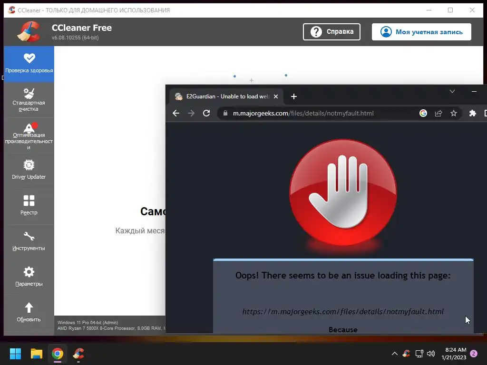The width and height of the screenshot is (487, 365).
Task: Go back in Chrome browser
Action: click(176, 113)
